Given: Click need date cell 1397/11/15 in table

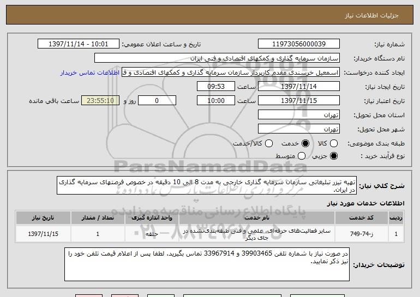Looking at the screenshot, I should pos(43,234).
